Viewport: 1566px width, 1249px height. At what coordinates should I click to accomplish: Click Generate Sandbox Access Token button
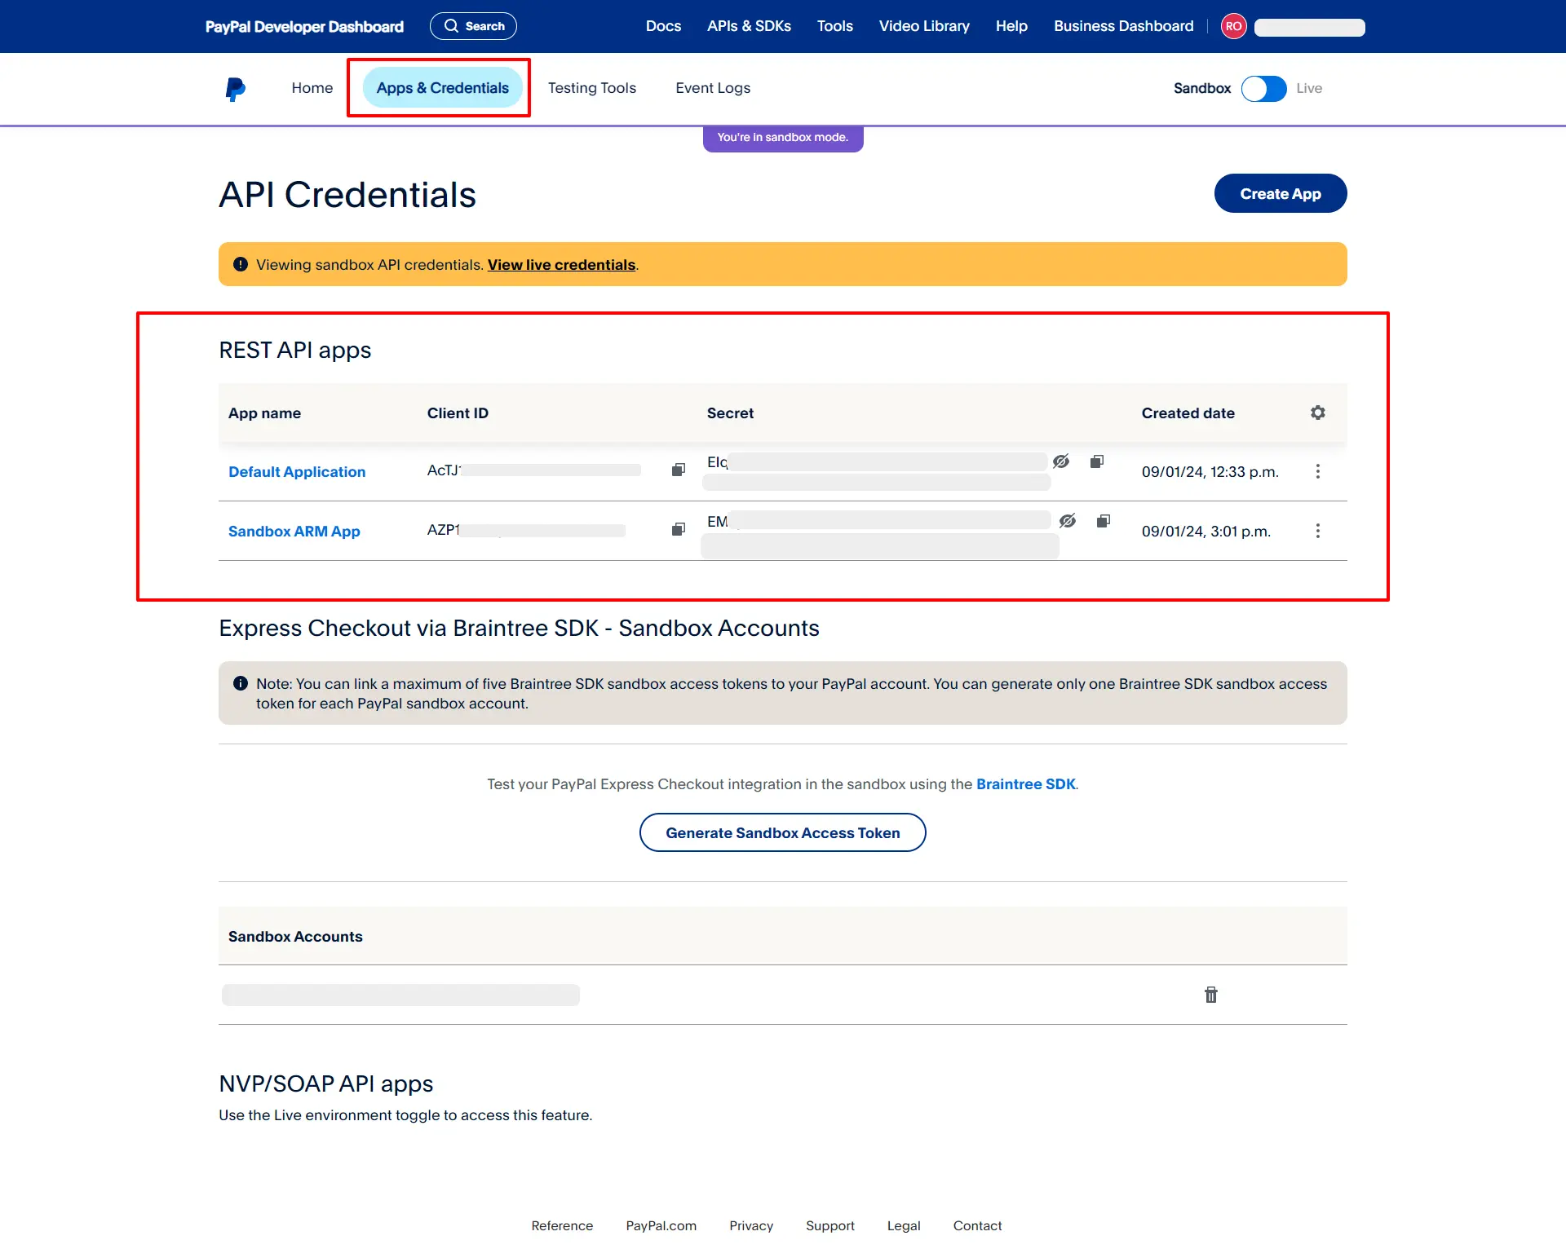click(x=782, y=832)
